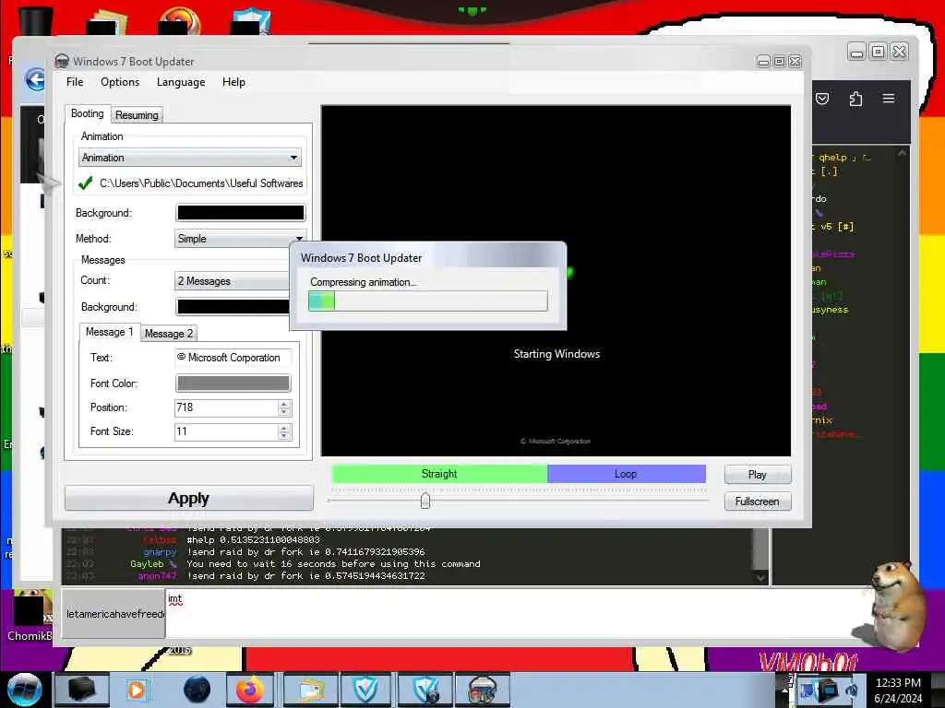
Task: Close the Windows 7 Boot Updater window
Action: pyautogui.click(x=795, y=62)
